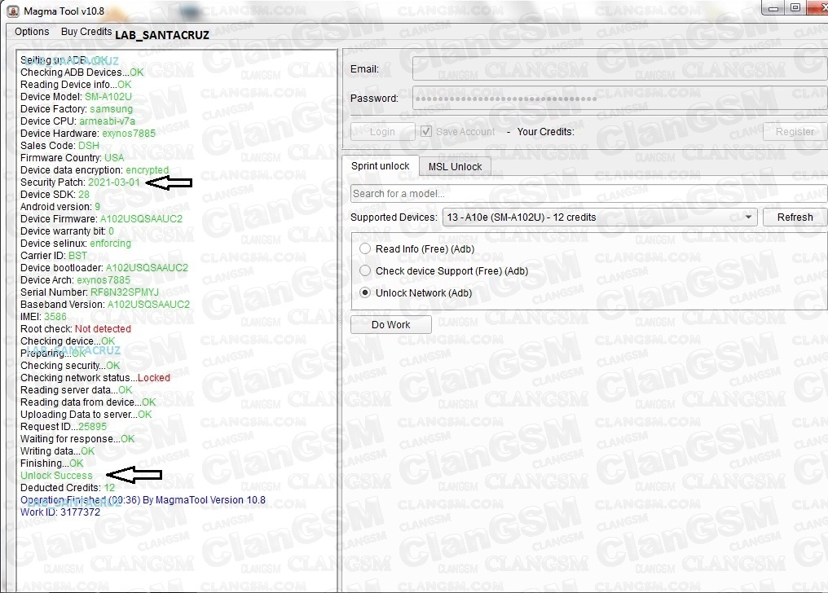Click into the Password field

(620, 98)
